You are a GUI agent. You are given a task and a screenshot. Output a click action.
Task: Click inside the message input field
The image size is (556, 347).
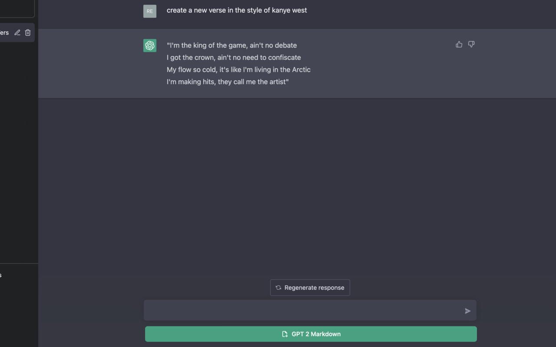point(304,310)
